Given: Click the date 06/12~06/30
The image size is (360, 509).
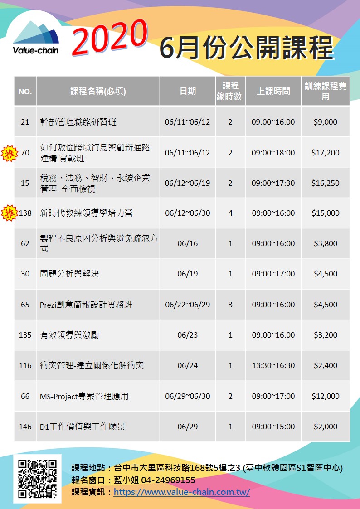Looking at the screenshot, I should (x=187, y=213).
